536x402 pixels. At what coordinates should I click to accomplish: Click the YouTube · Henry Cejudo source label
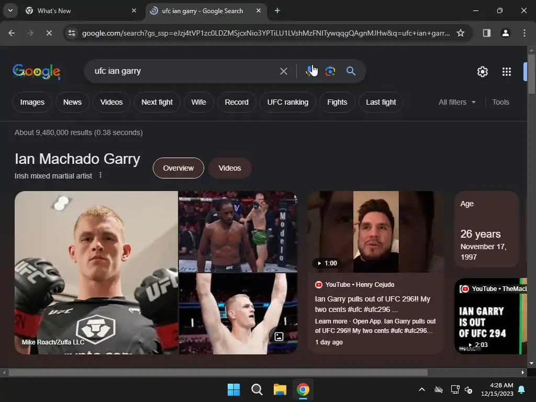coord(355,284)
